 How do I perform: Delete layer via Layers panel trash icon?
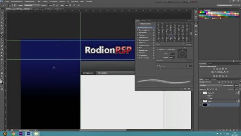click(237, 130)
